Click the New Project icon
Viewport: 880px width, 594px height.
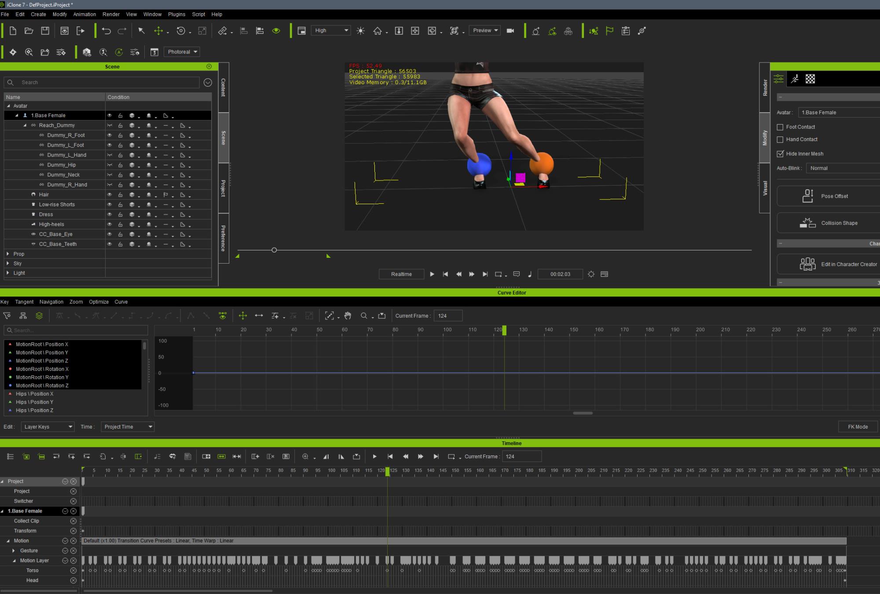(x=13, y=31)
